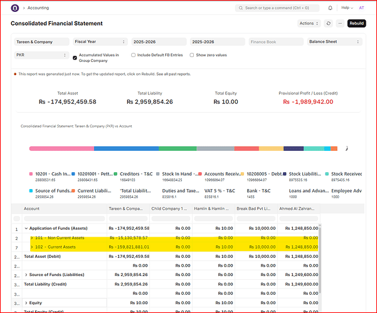Open the Balance Sheet report dropdown

pos(335,42)
